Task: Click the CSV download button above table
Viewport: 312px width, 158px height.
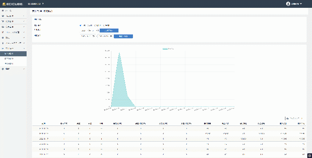Action: point(295,118)
